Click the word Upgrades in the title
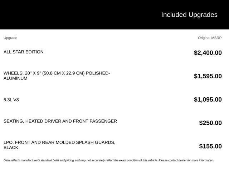 point(203,15)
